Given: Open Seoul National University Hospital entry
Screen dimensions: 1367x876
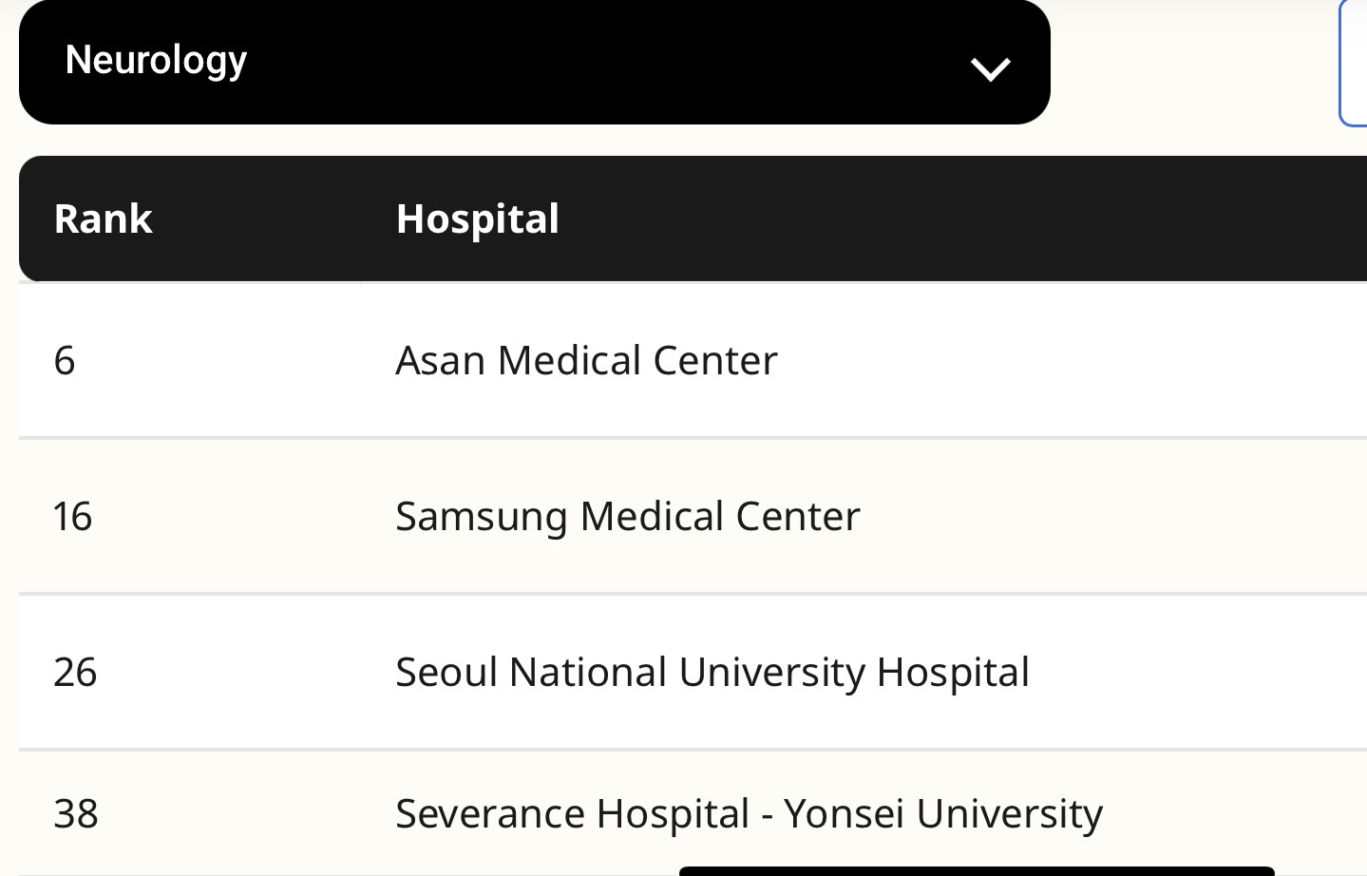Looking at the screenshot, I should (x=712, y=672).
